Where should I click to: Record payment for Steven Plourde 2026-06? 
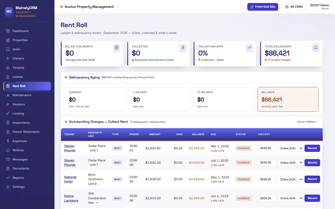click(312, 162)
